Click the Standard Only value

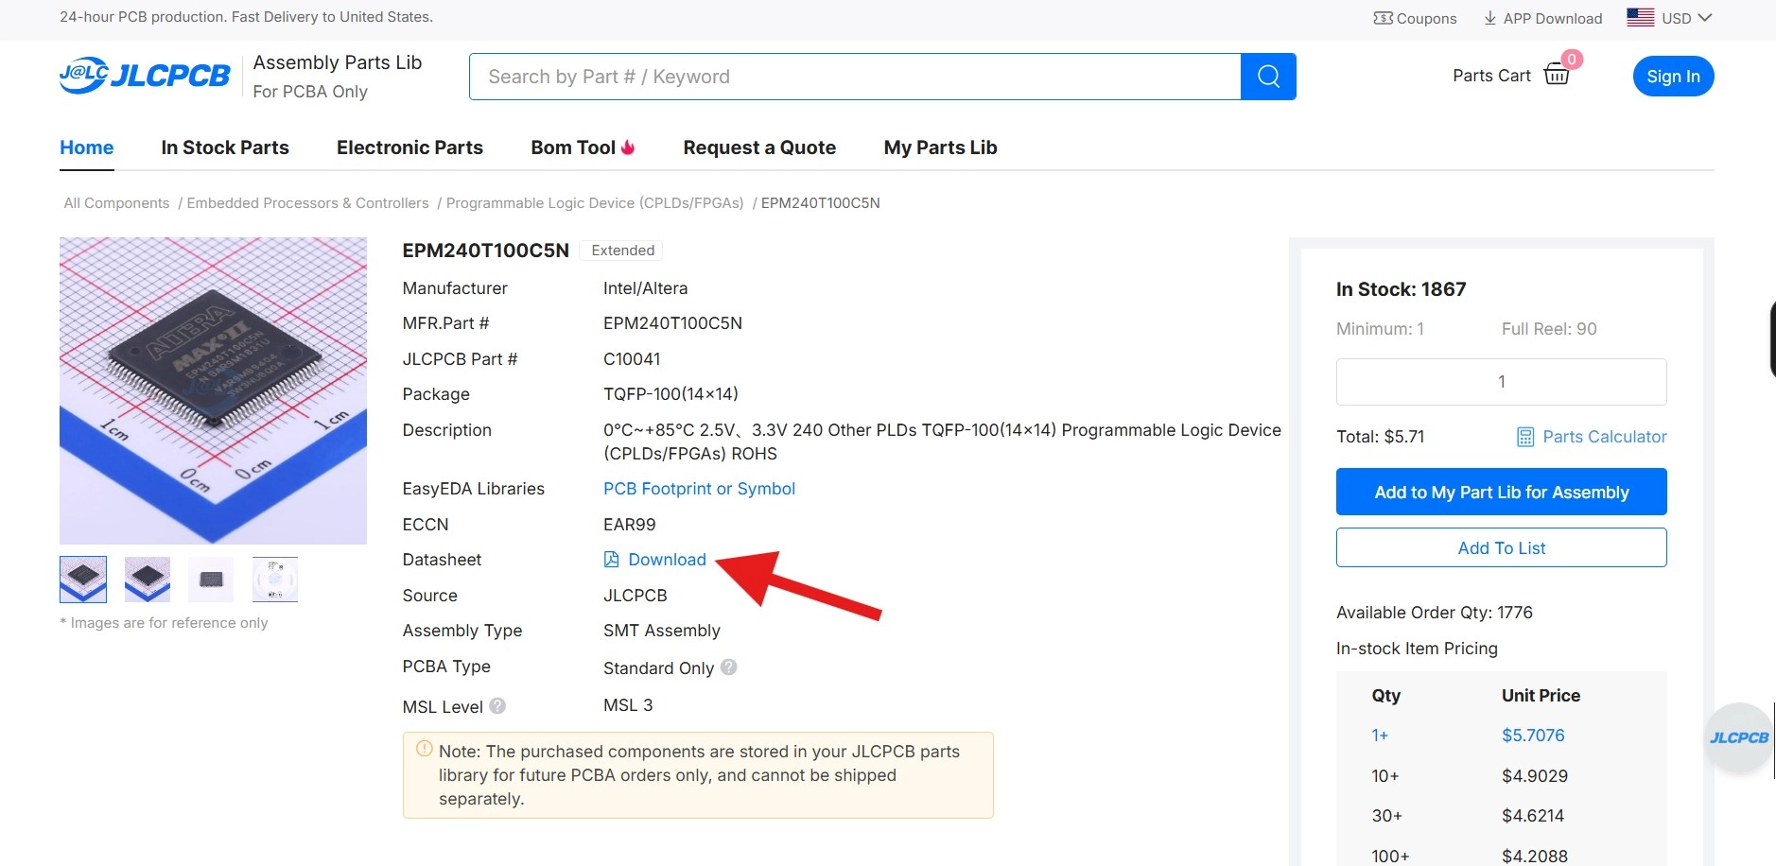(658, 668)
